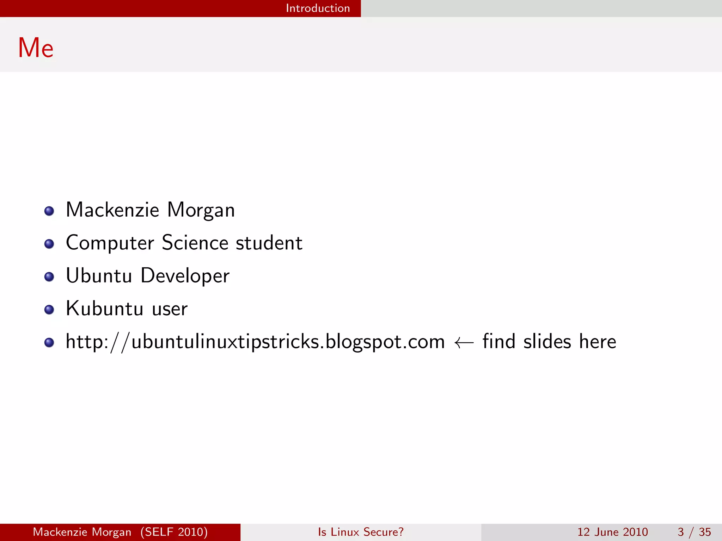This screenshot has height=541, width=722.
Task: Click footer author 'Mackenzie Morgan (SELF 2010)'
Action: point(120,532)
